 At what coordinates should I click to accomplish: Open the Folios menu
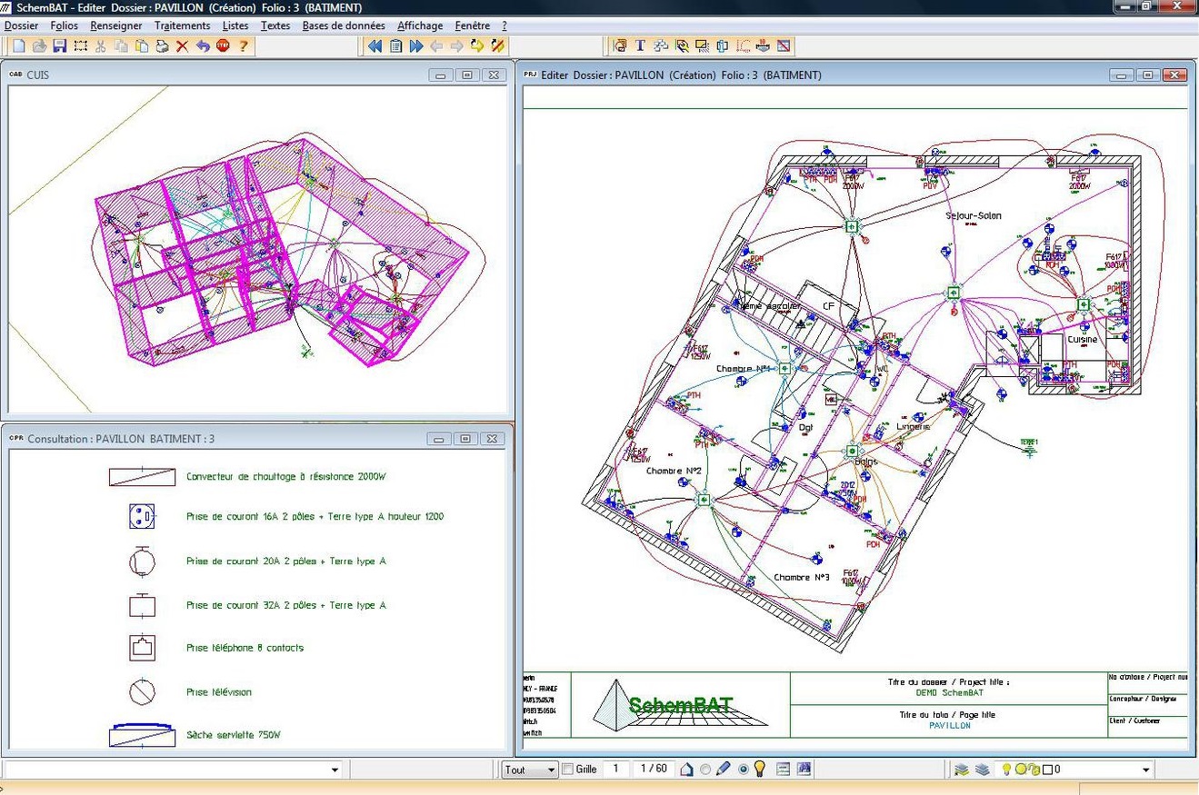point(65,25)
